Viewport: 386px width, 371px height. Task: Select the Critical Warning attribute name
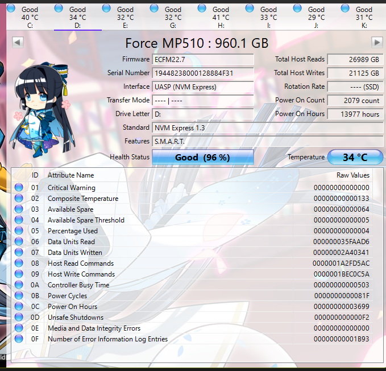coord(72,188)
